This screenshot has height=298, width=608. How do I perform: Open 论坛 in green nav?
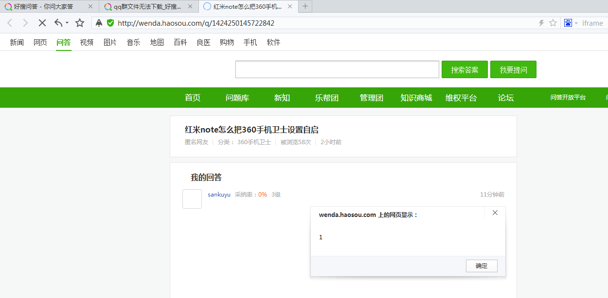click(506, 98)
